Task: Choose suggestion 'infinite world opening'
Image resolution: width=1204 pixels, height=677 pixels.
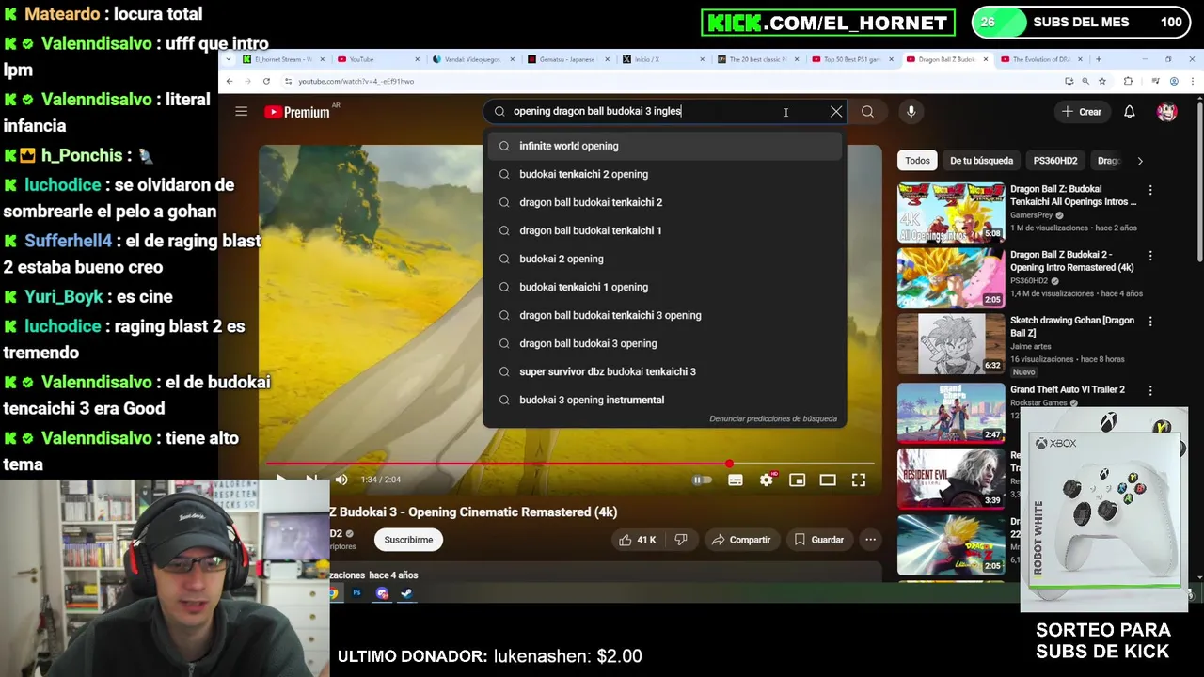Action: click(x=664, y=146)
